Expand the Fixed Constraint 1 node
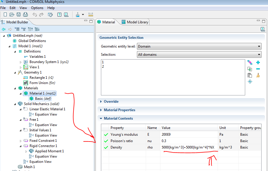268x171 pixels. (20, 141)
